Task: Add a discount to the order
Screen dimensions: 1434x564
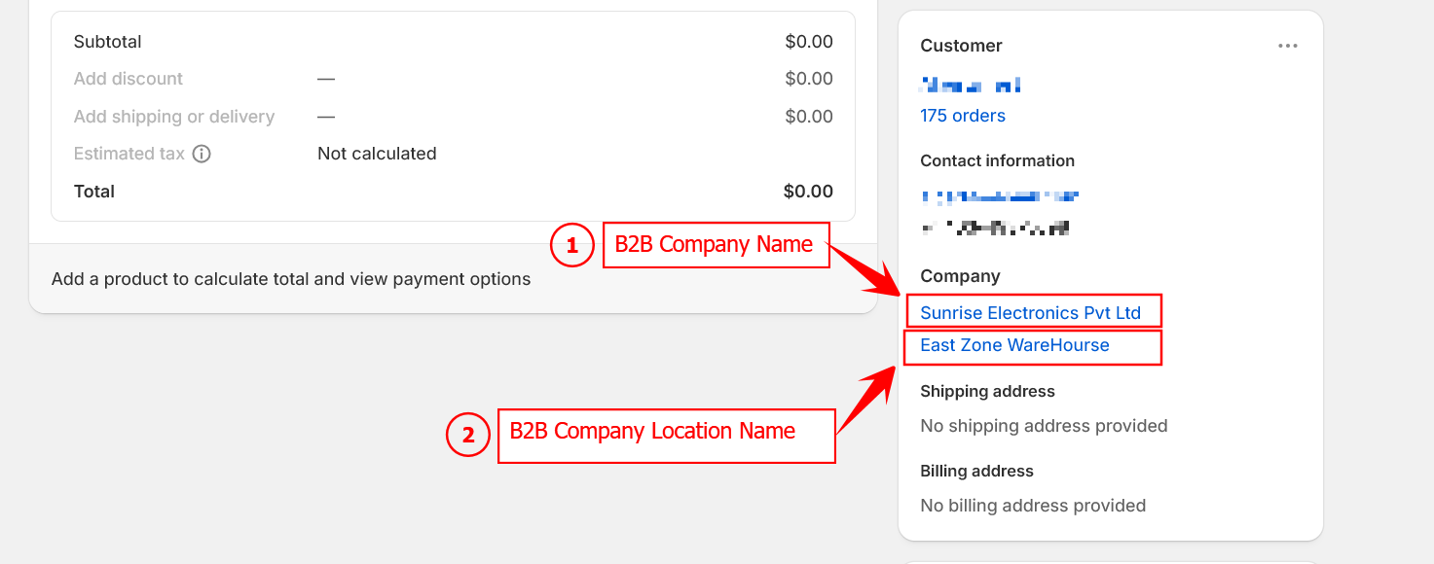Action: click(129, 79)
